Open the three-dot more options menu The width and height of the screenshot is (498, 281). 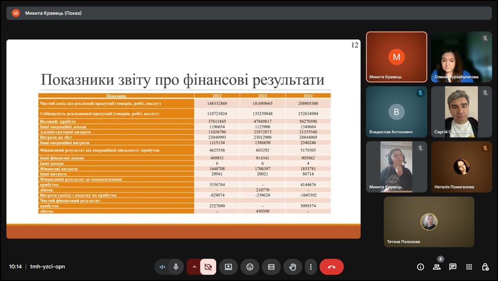coord(310,267)
